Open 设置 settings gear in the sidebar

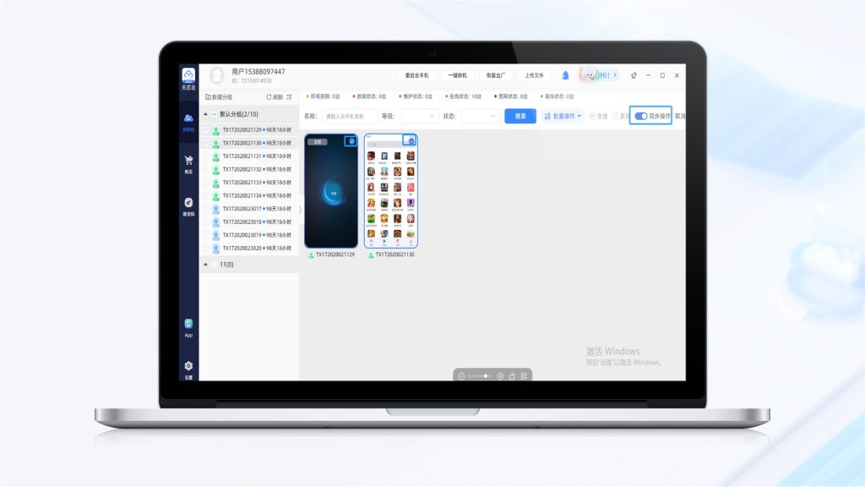point(188,367)
